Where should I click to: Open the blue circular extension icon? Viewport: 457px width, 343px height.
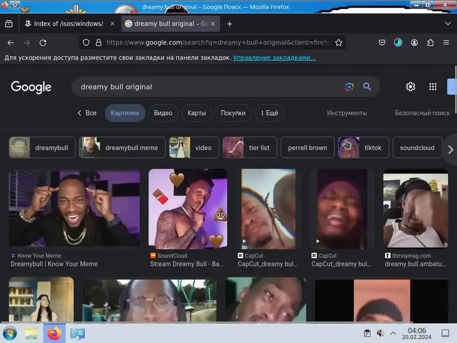398,42
